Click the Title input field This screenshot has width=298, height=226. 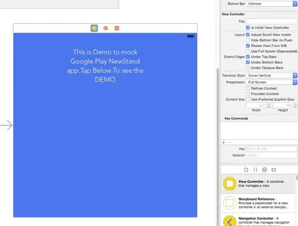tap(272, 22)
